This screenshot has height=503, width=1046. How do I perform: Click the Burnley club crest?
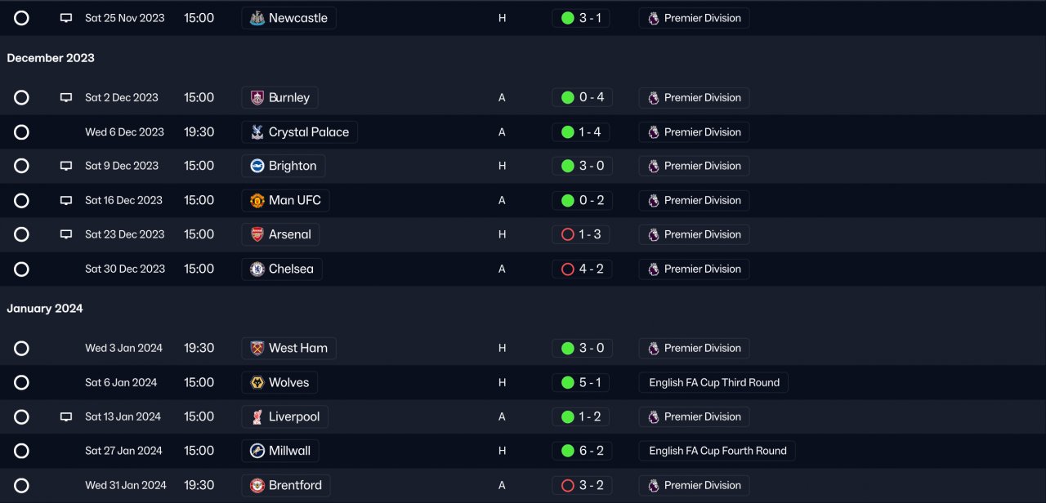(257, 98)
